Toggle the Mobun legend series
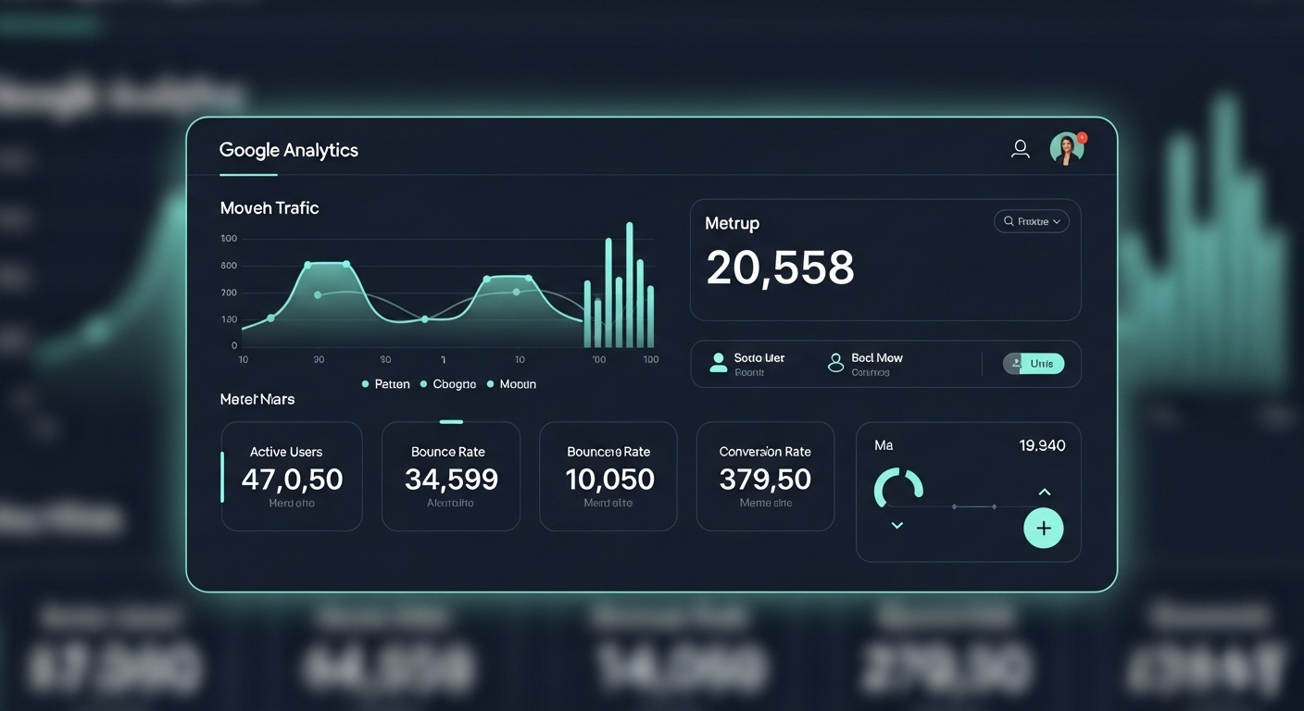The height and width of the screenshot is (711, 1304). pos(511,384)
